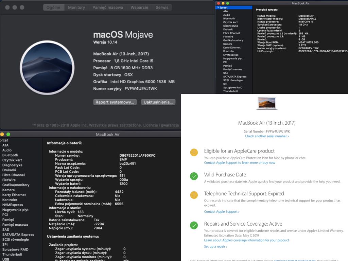Select USB in bottom-left window sidebar
348x261 pixels.
(6, 259)
